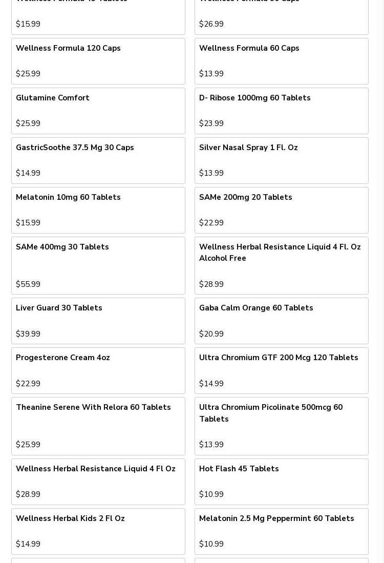Select Silver Nasal Spray 1 Fl. Oz

(282, 160)
